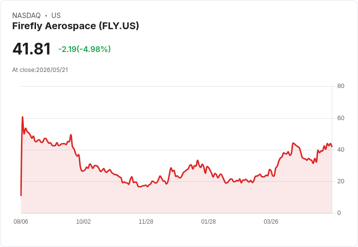
Task: Click the 80 price axis label
Action: click(x=340, y=86)
